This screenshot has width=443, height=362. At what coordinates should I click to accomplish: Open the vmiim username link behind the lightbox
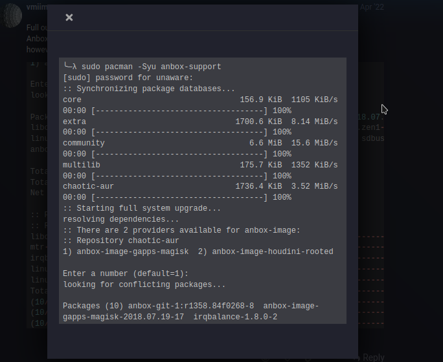pos(37,7)
